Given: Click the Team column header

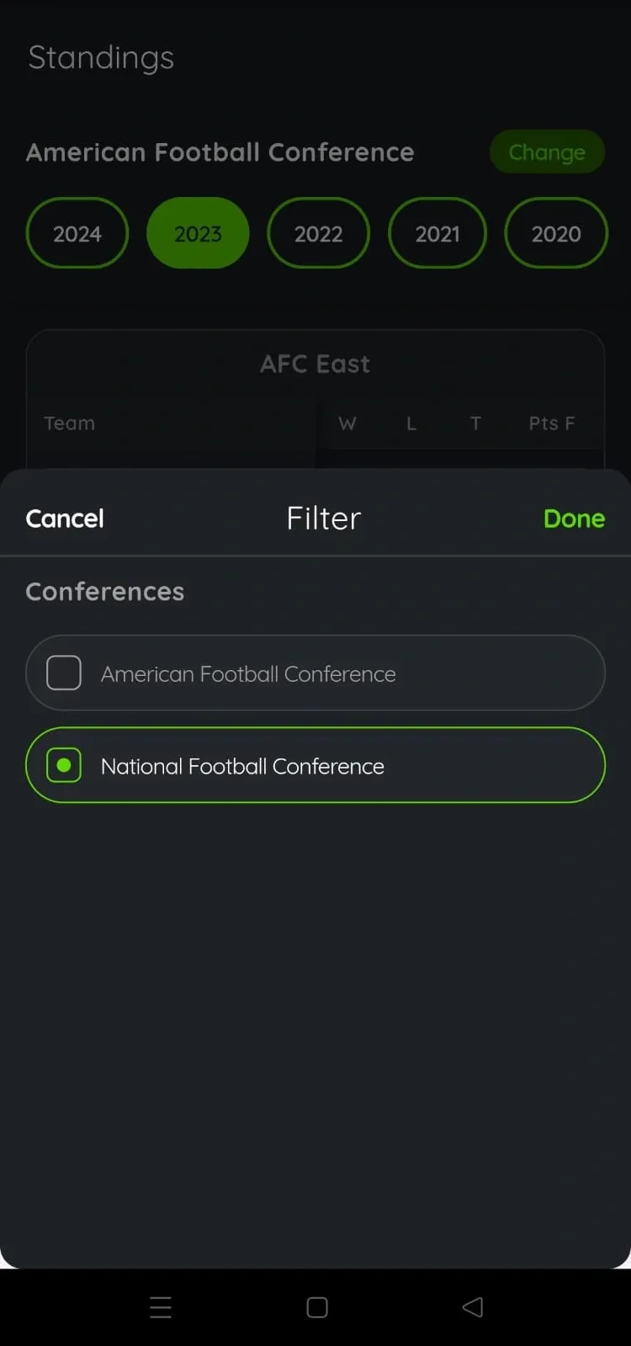Looking at the screenshot, I should [70, 423].
